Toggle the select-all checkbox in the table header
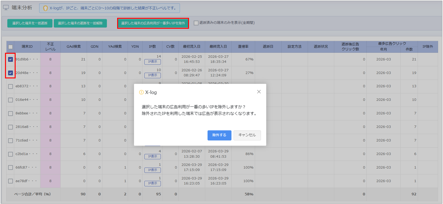Screen dimensions: 443x204 (x=10, y=47)
